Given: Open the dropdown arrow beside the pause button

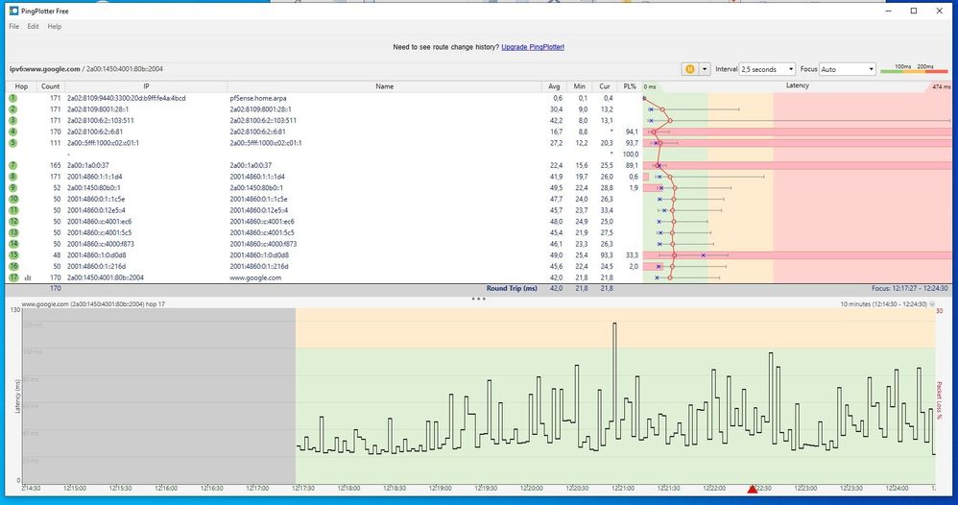Looking at the screenshot, I should pos(705,69).
